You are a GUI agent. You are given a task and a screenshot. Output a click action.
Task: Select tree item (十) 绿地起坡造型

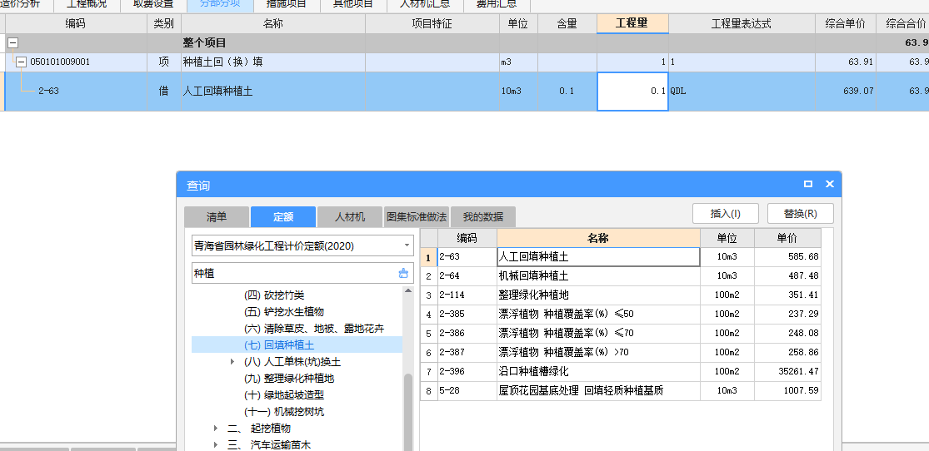284,394
